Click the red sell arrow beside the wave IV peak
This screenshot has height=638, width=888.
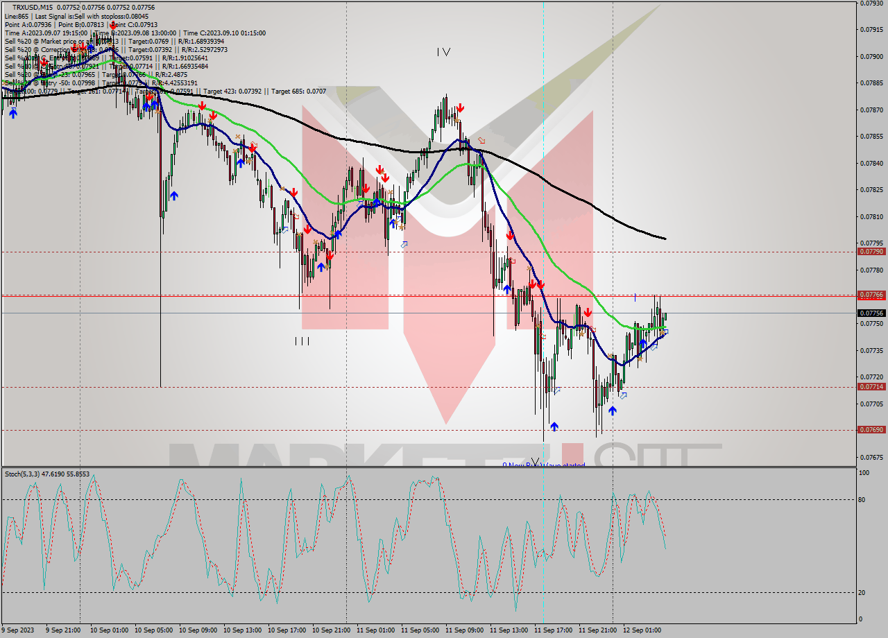click(460, 108)
